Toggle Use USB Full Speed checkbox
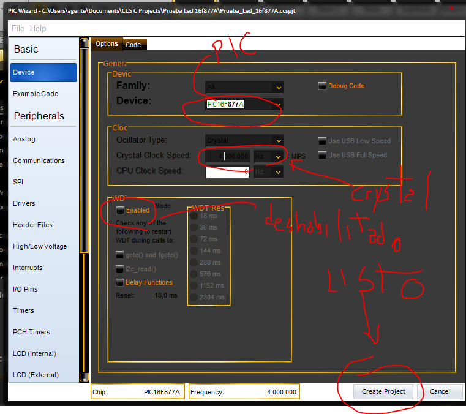This screenshot has height=414, width=466. coord(322,155)
